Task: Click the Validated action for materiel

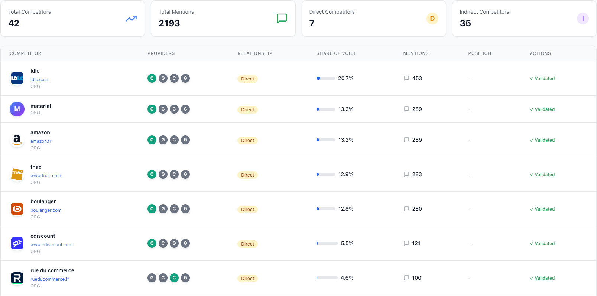Action: [542, 109]
